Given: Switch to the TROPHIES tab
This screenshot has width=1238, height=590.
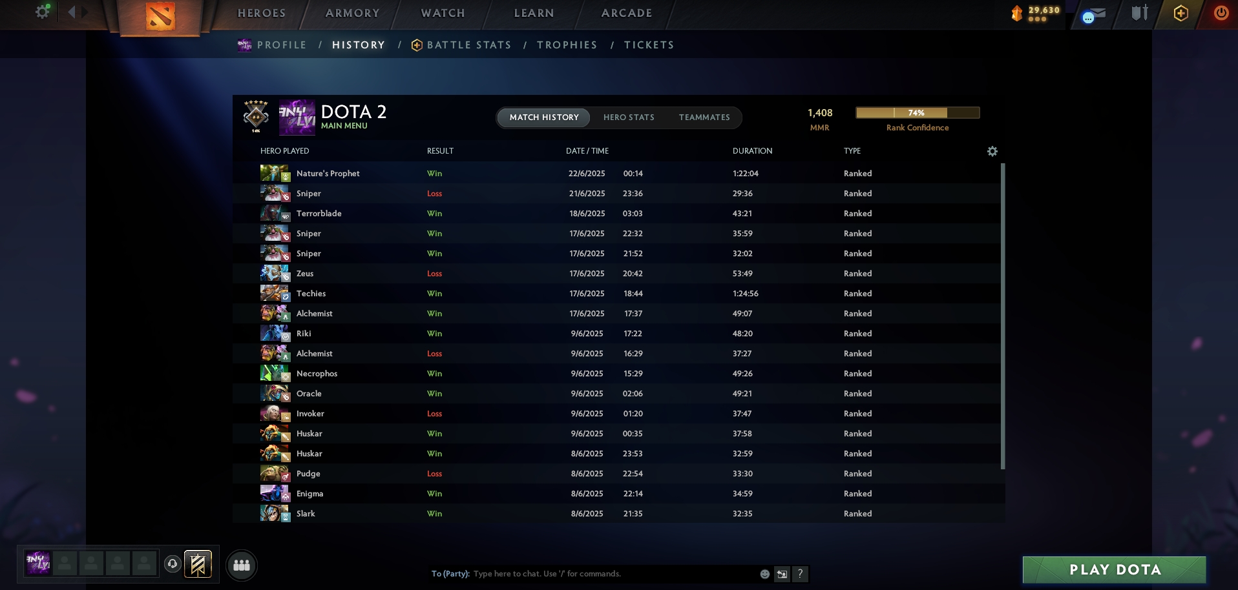Looking at the screenshot, I should click(x=567, y=45).
